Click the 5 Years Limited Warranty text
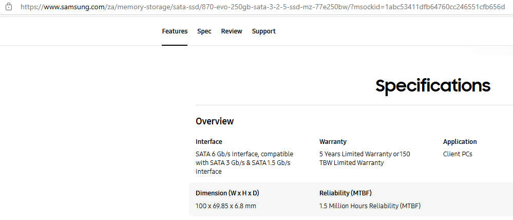513x220 pixels. tap(365, 154)
